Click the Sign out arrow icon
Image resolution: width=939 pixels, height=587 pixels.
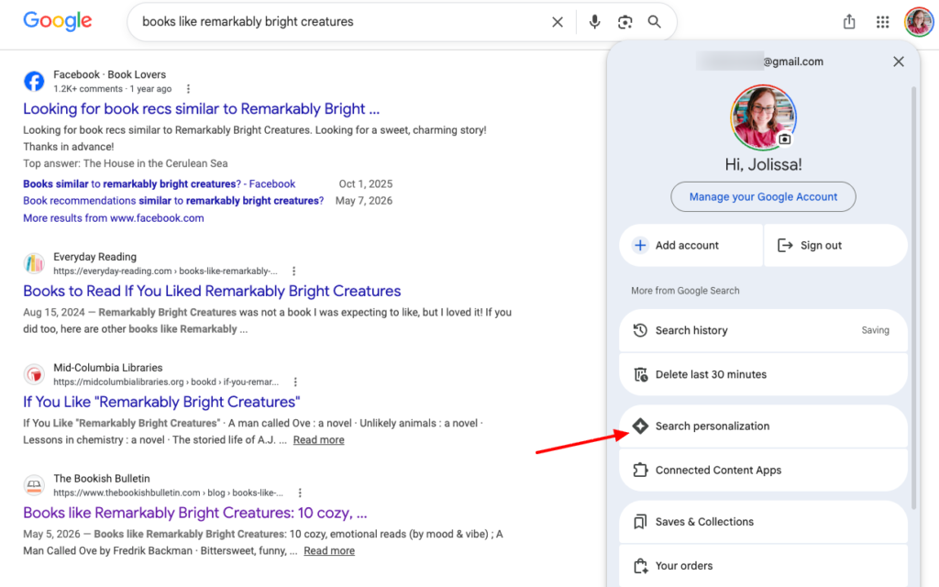click(785, 245)
